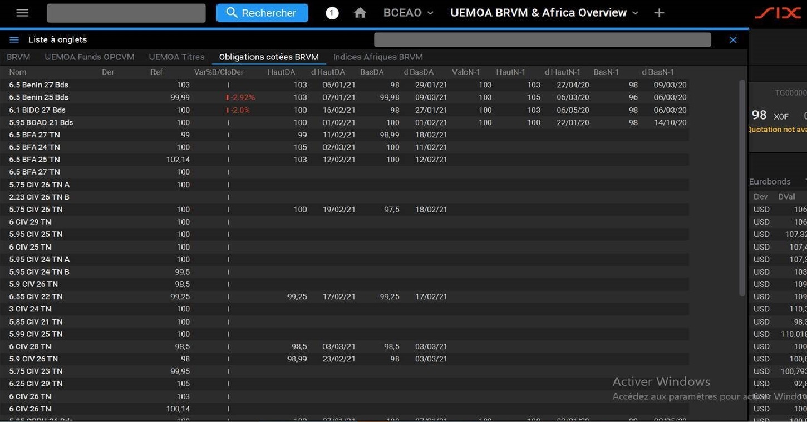Click date 23/02/21 in d HautDA column
This screenshot has width=807, height=422.
338,359
